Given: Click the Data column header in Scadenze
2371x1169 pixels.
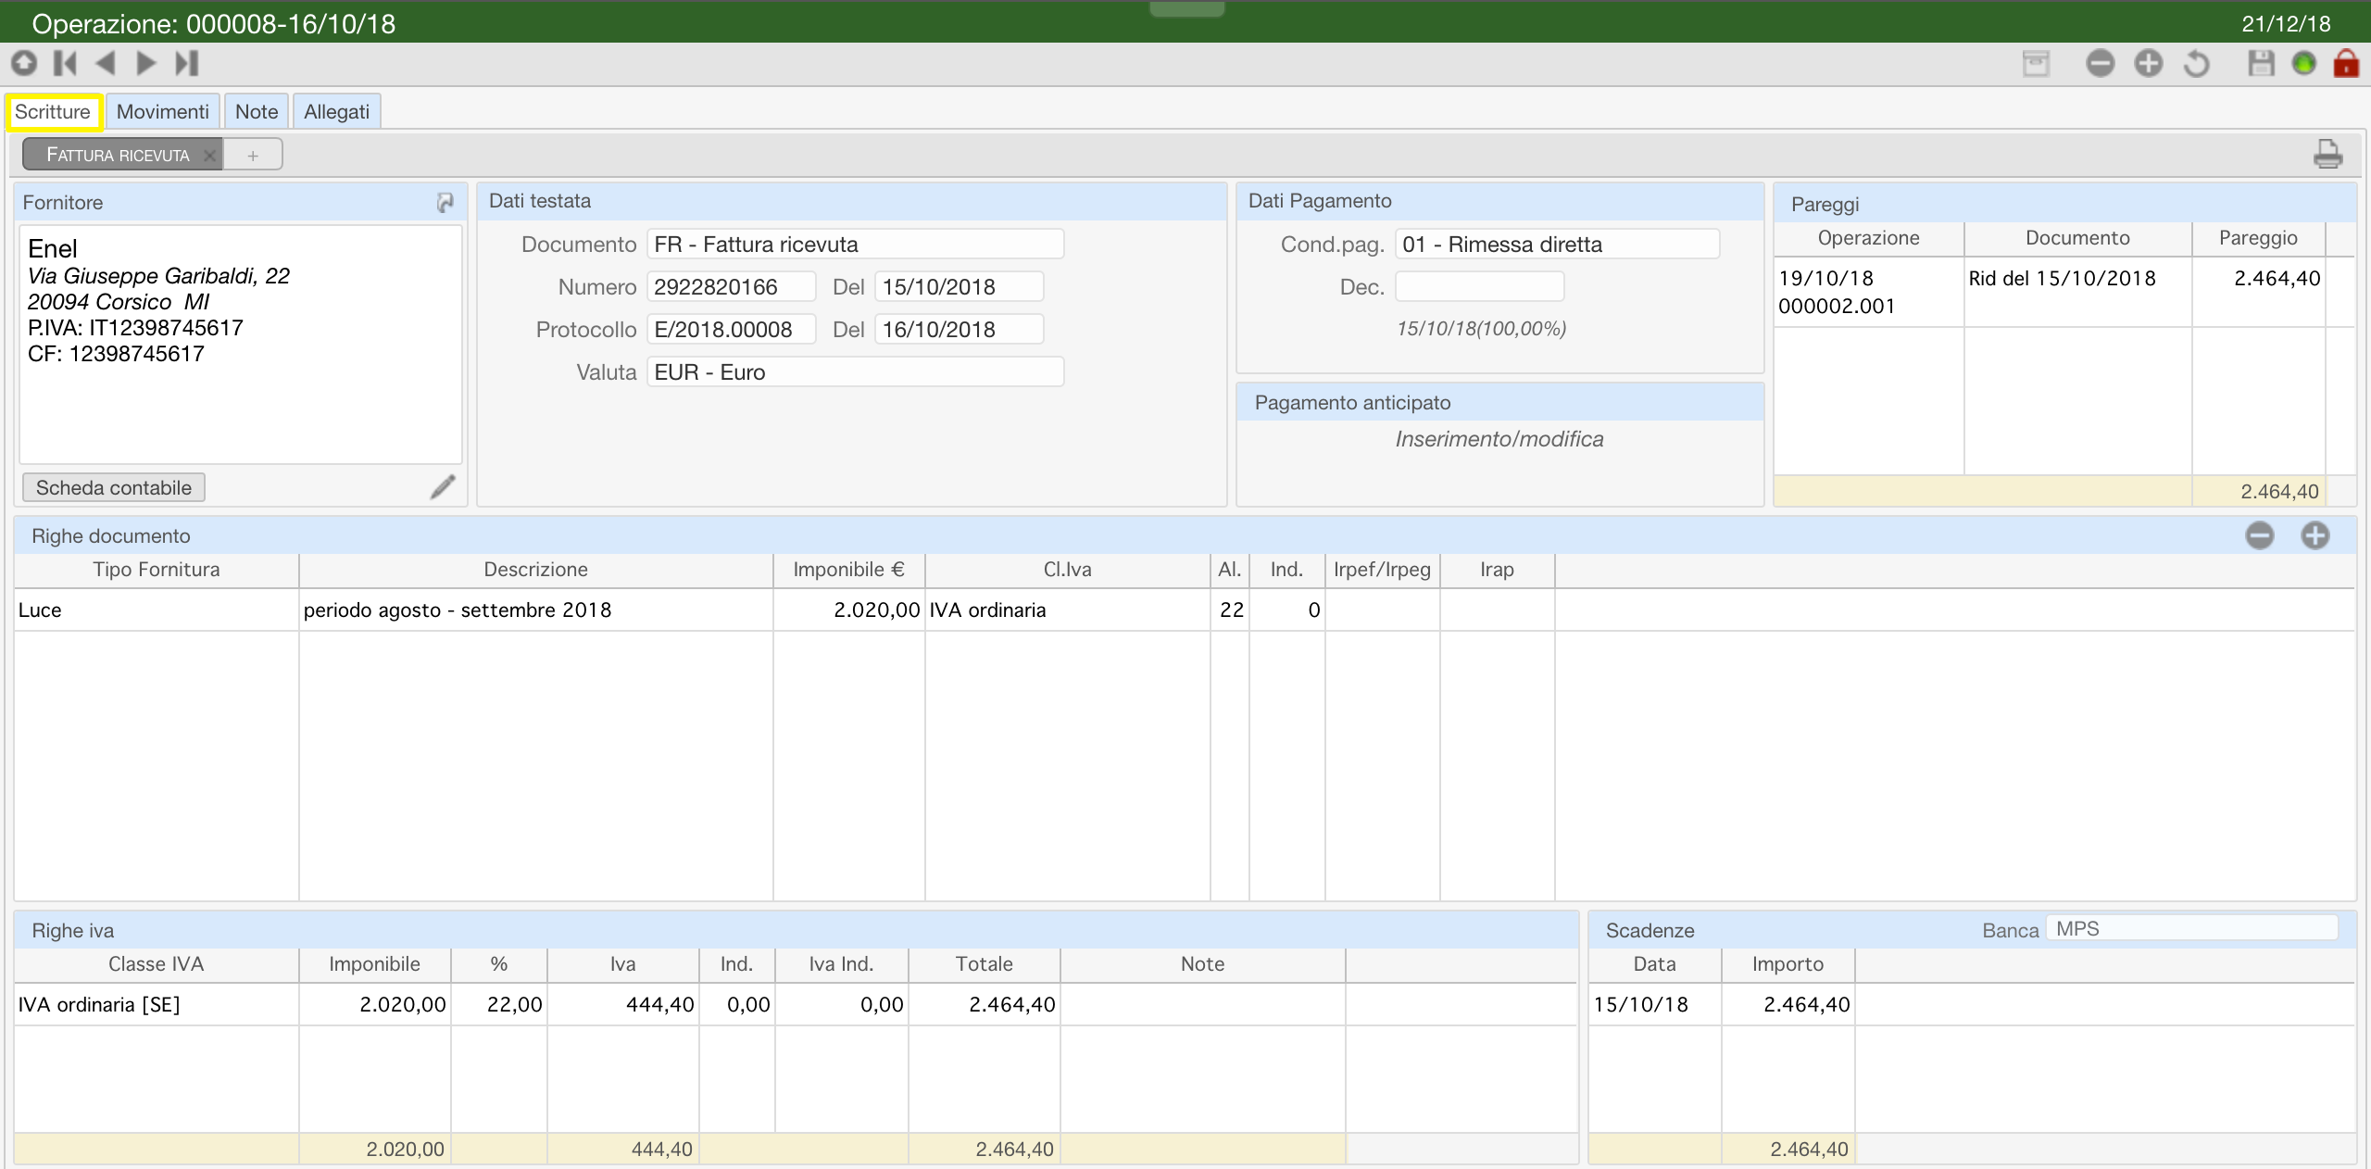Looking at the screenshot, I should (1654, 964).
